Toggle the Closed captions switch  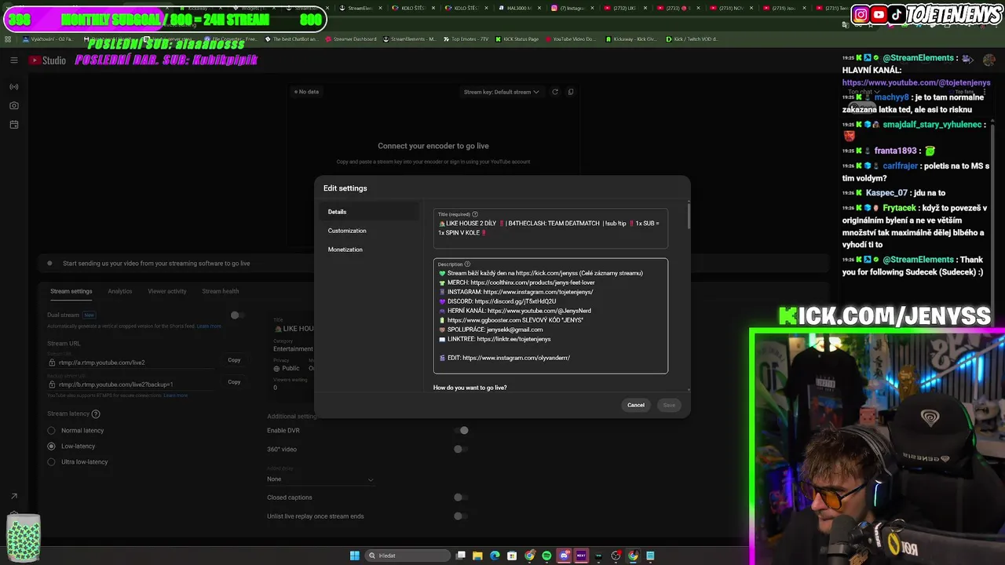click(x=461, y=497)
